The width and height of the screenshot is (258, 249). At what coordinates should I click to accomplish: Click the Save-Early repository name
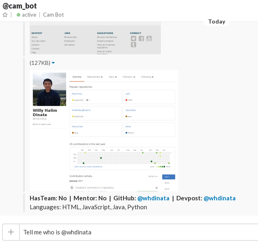coord(130,110)
